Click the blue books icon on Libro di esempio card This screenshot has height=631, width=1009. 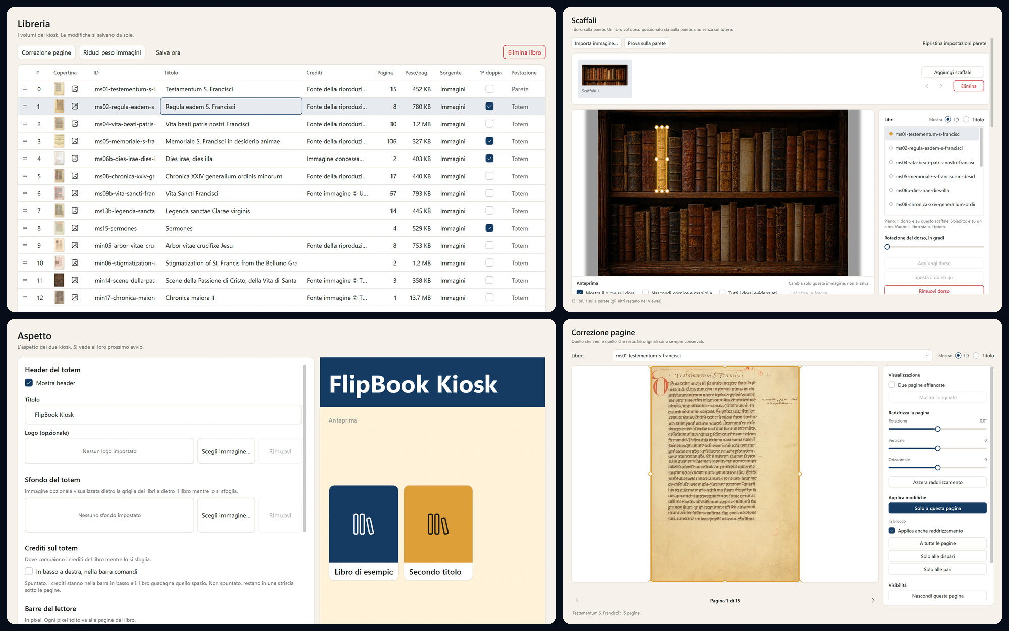click(x=363, y=524)
